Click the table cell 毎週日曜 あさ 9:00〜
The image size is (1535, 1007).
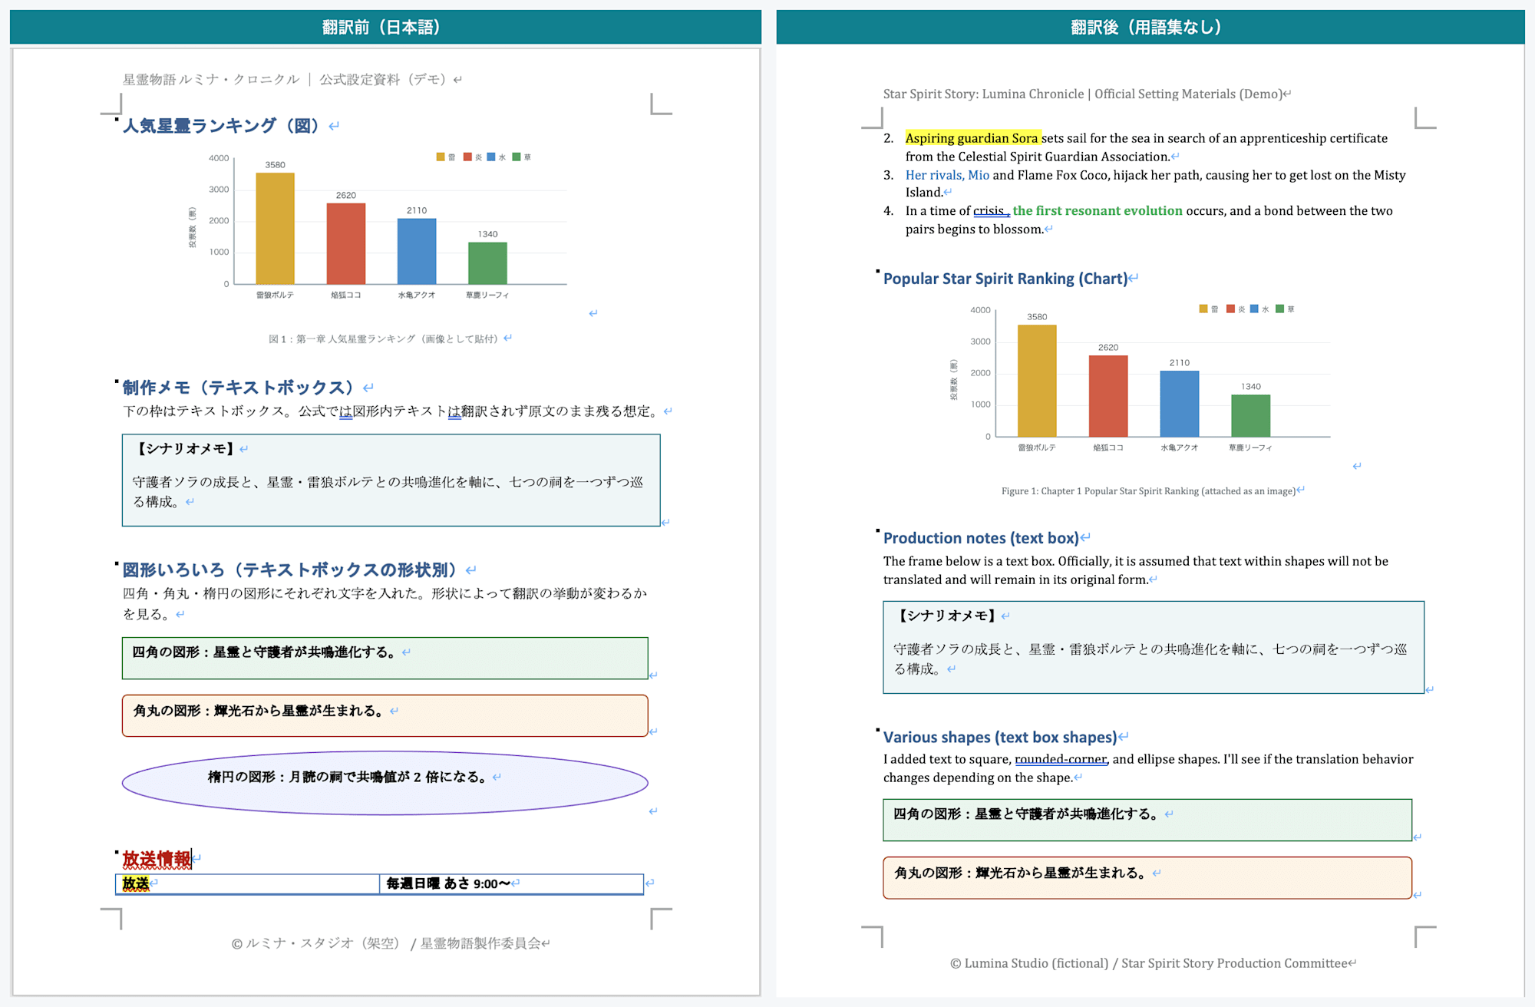[512, 883]
